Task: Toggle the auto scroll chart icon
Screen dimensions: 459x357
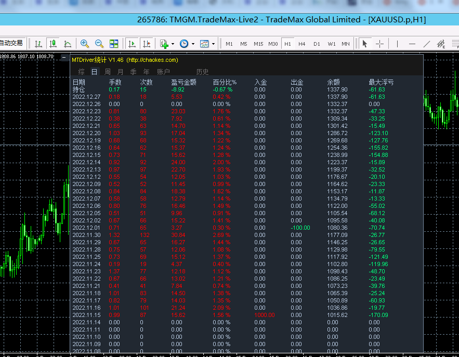Action: click(x=132, y=44)
